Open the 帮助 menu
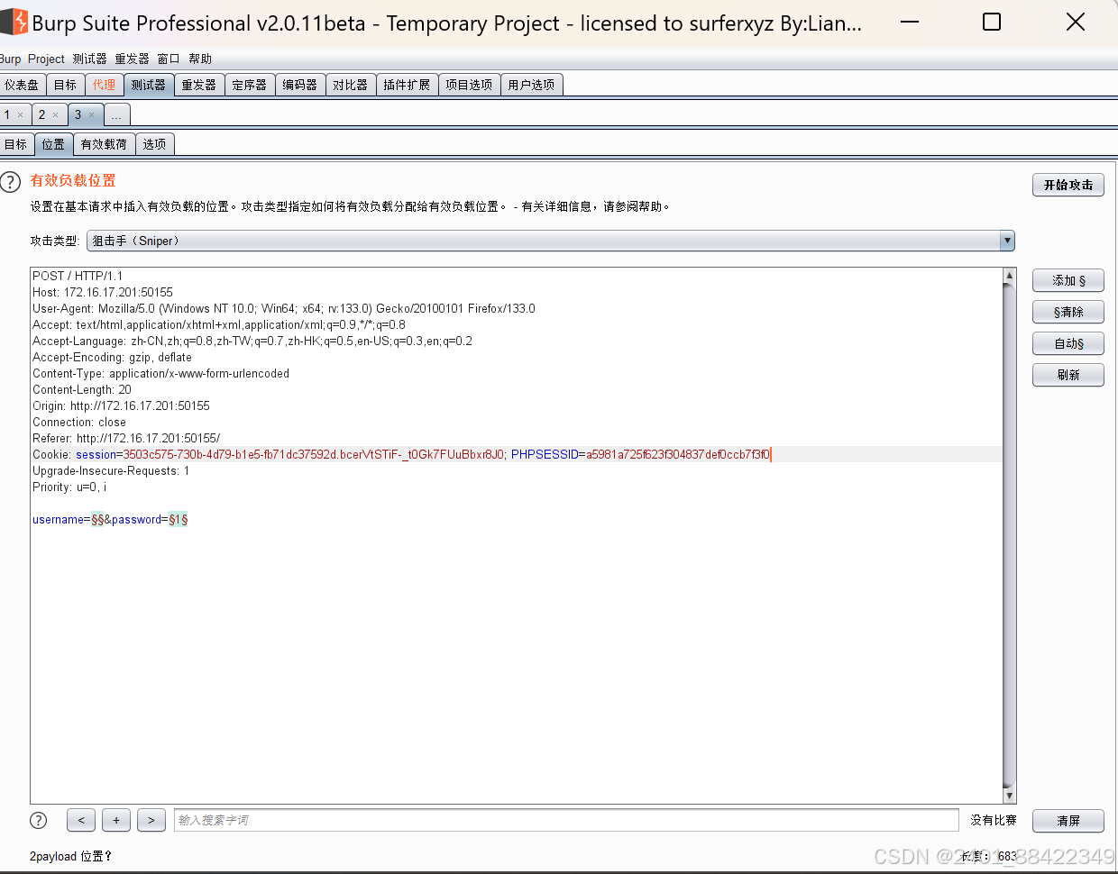 (200, 59)
